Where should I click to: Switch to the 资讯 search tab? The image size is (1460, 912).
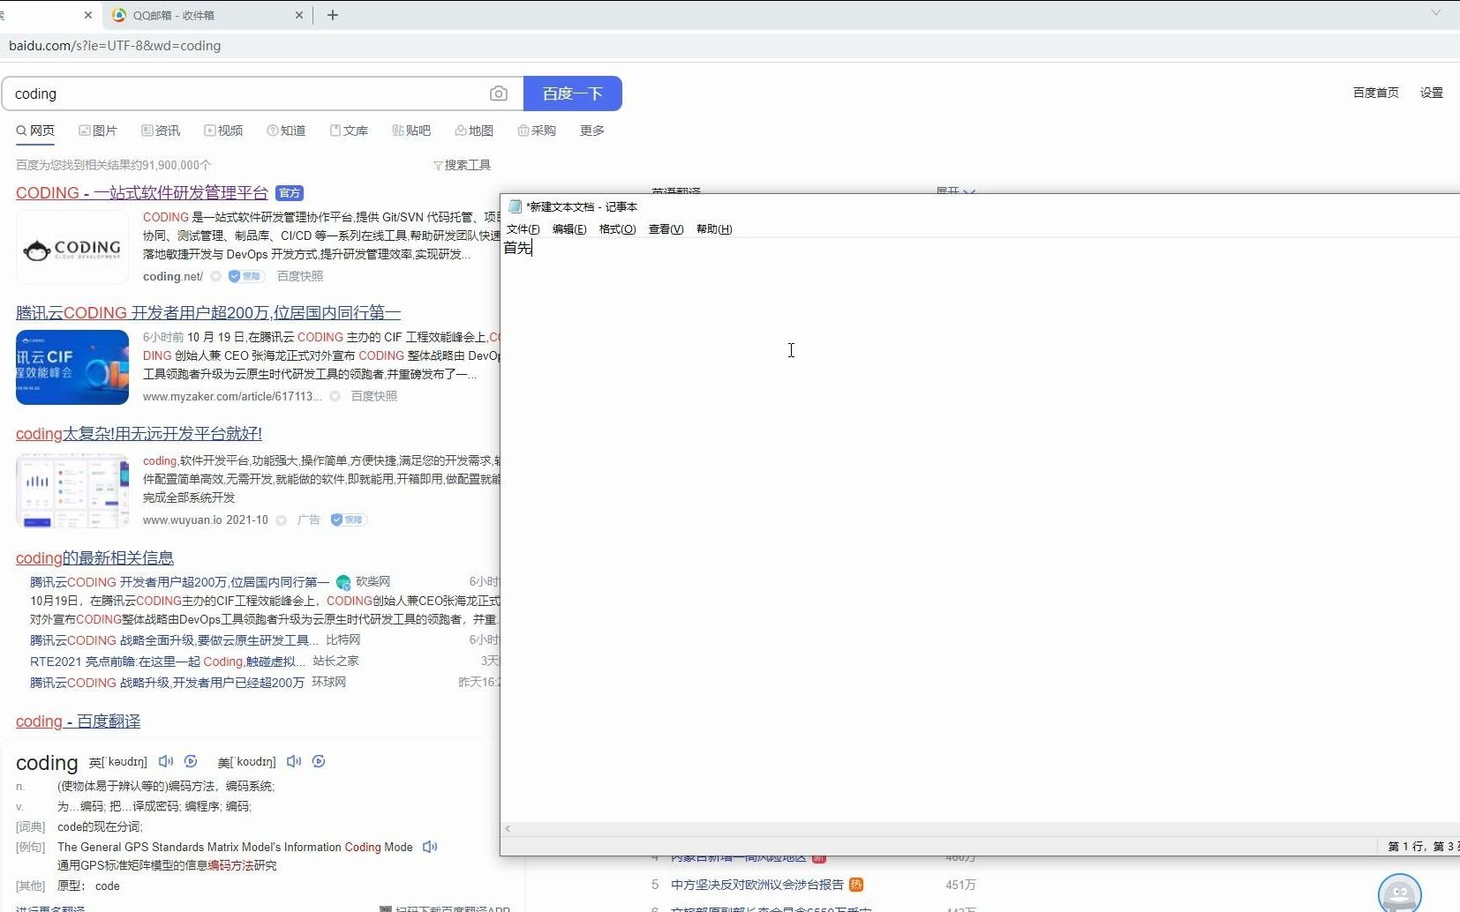pos(161,131)
